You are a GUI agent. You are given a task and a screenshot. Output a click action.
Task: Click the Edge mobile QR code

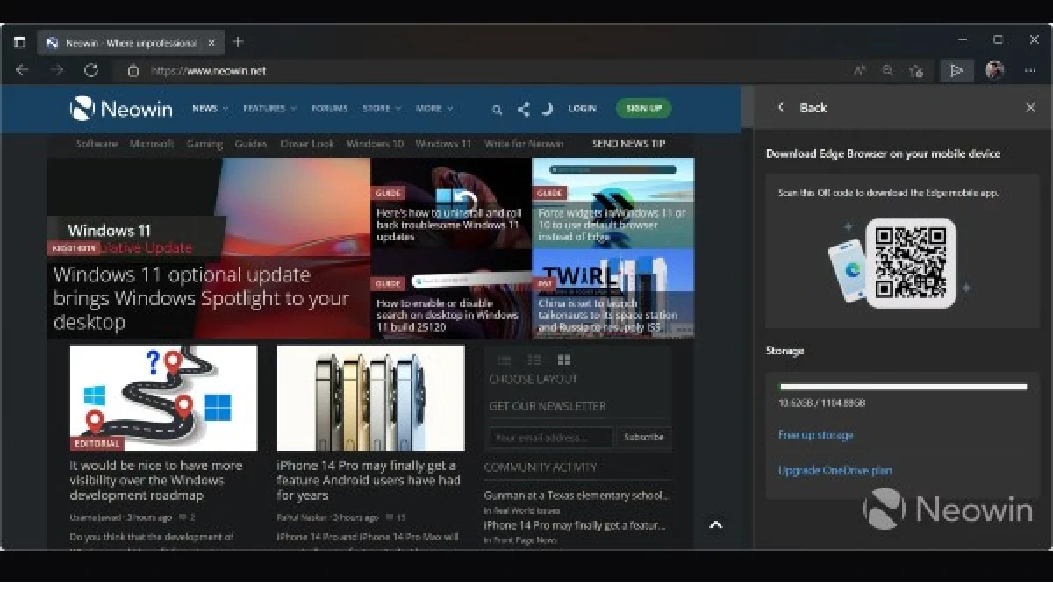click(x=911, y=262)
